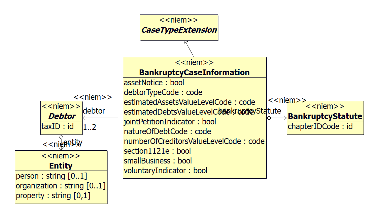
Task: Click the aggregation diamond on the debtor association
Action: tap(120, 118)
